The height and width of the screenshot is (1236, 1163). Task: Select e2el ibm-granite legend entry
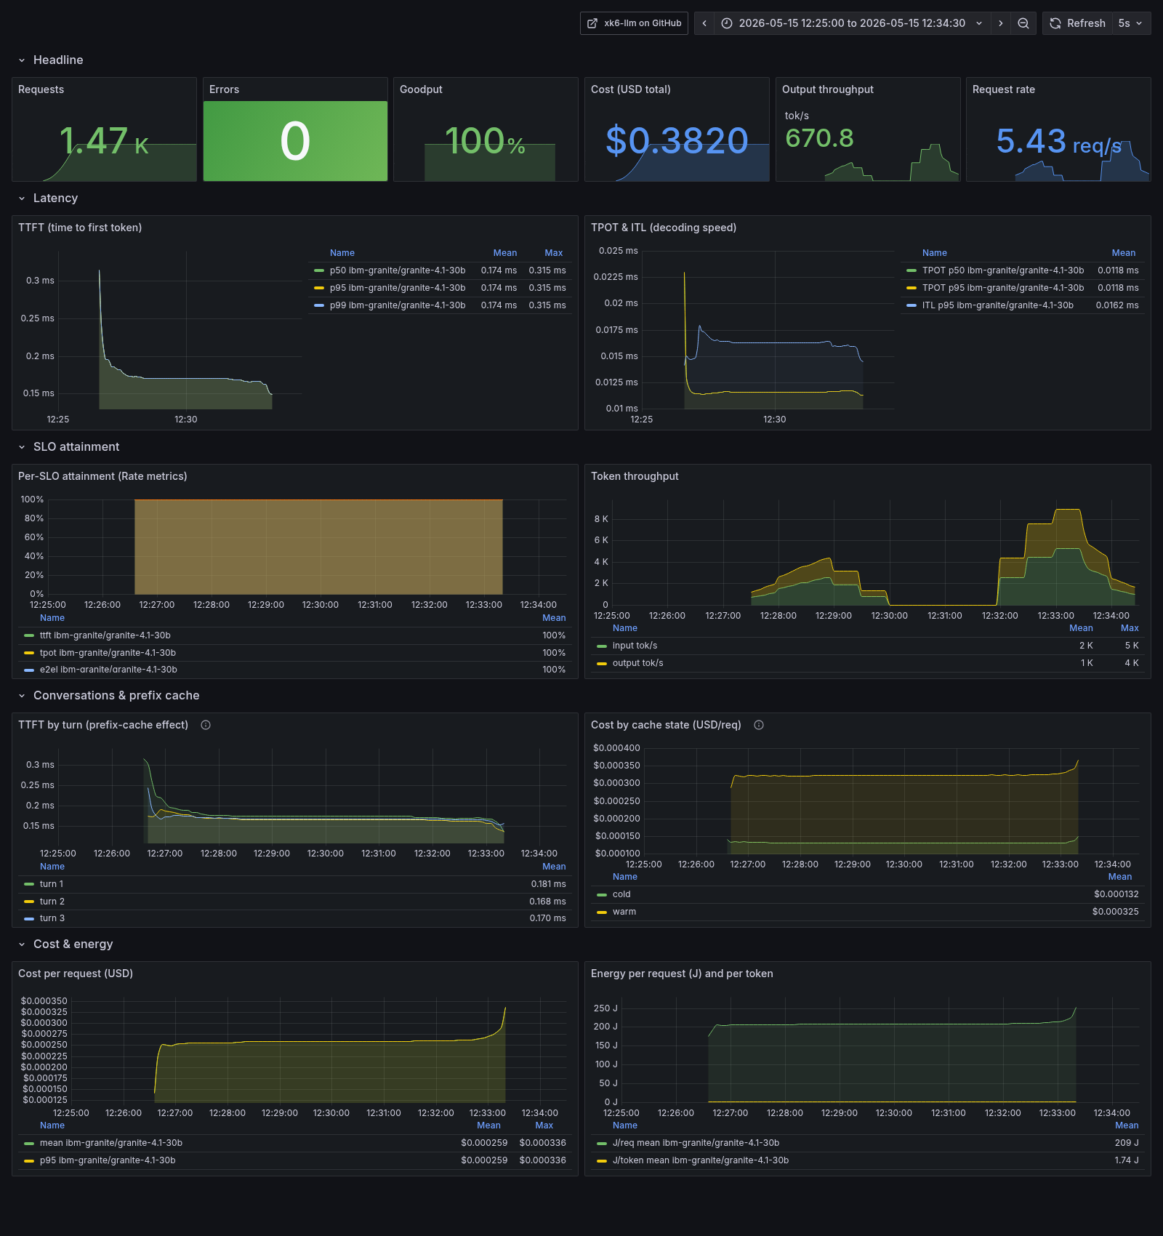[108, 670]
